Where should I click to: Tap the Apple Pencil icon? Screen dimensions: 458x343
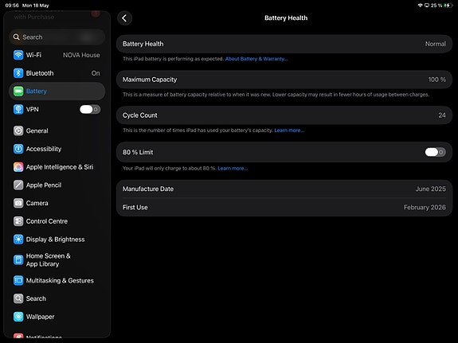tap(18, 185)
